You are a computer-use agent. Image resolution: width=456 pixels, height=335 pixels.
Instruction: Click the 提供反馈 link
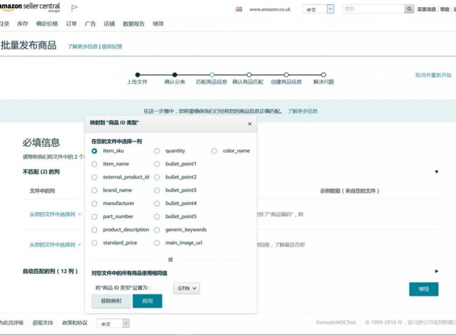pos(112,46)
